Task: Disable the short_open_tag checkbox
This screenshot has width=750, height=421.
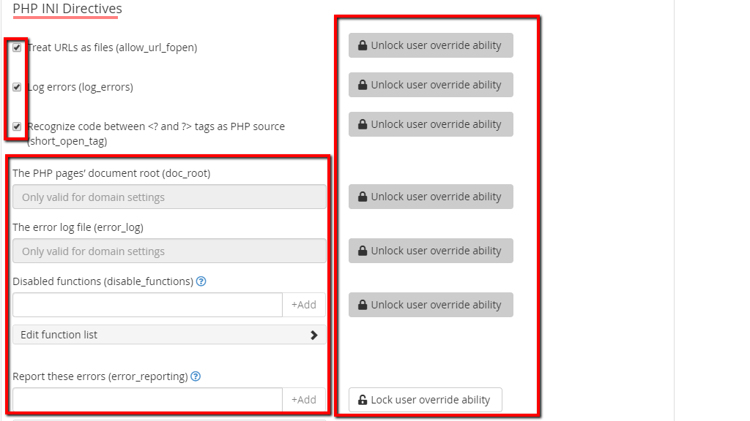Action: coord(17,126)
